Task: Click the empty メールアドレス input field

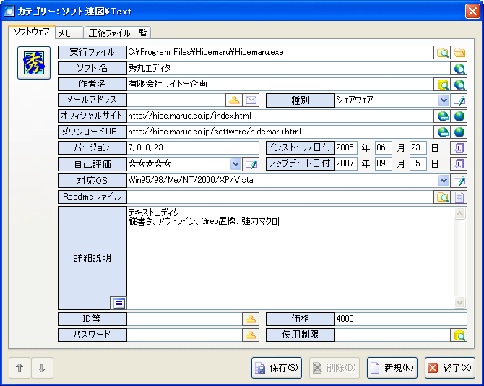Action: tap(176, 100)
